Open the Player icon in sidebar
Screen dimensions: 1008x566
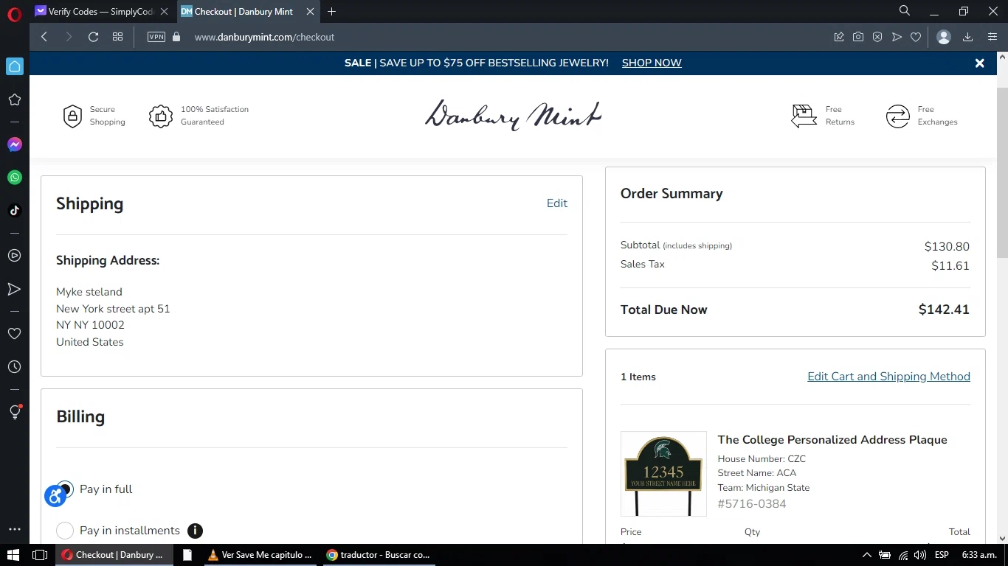14,256
